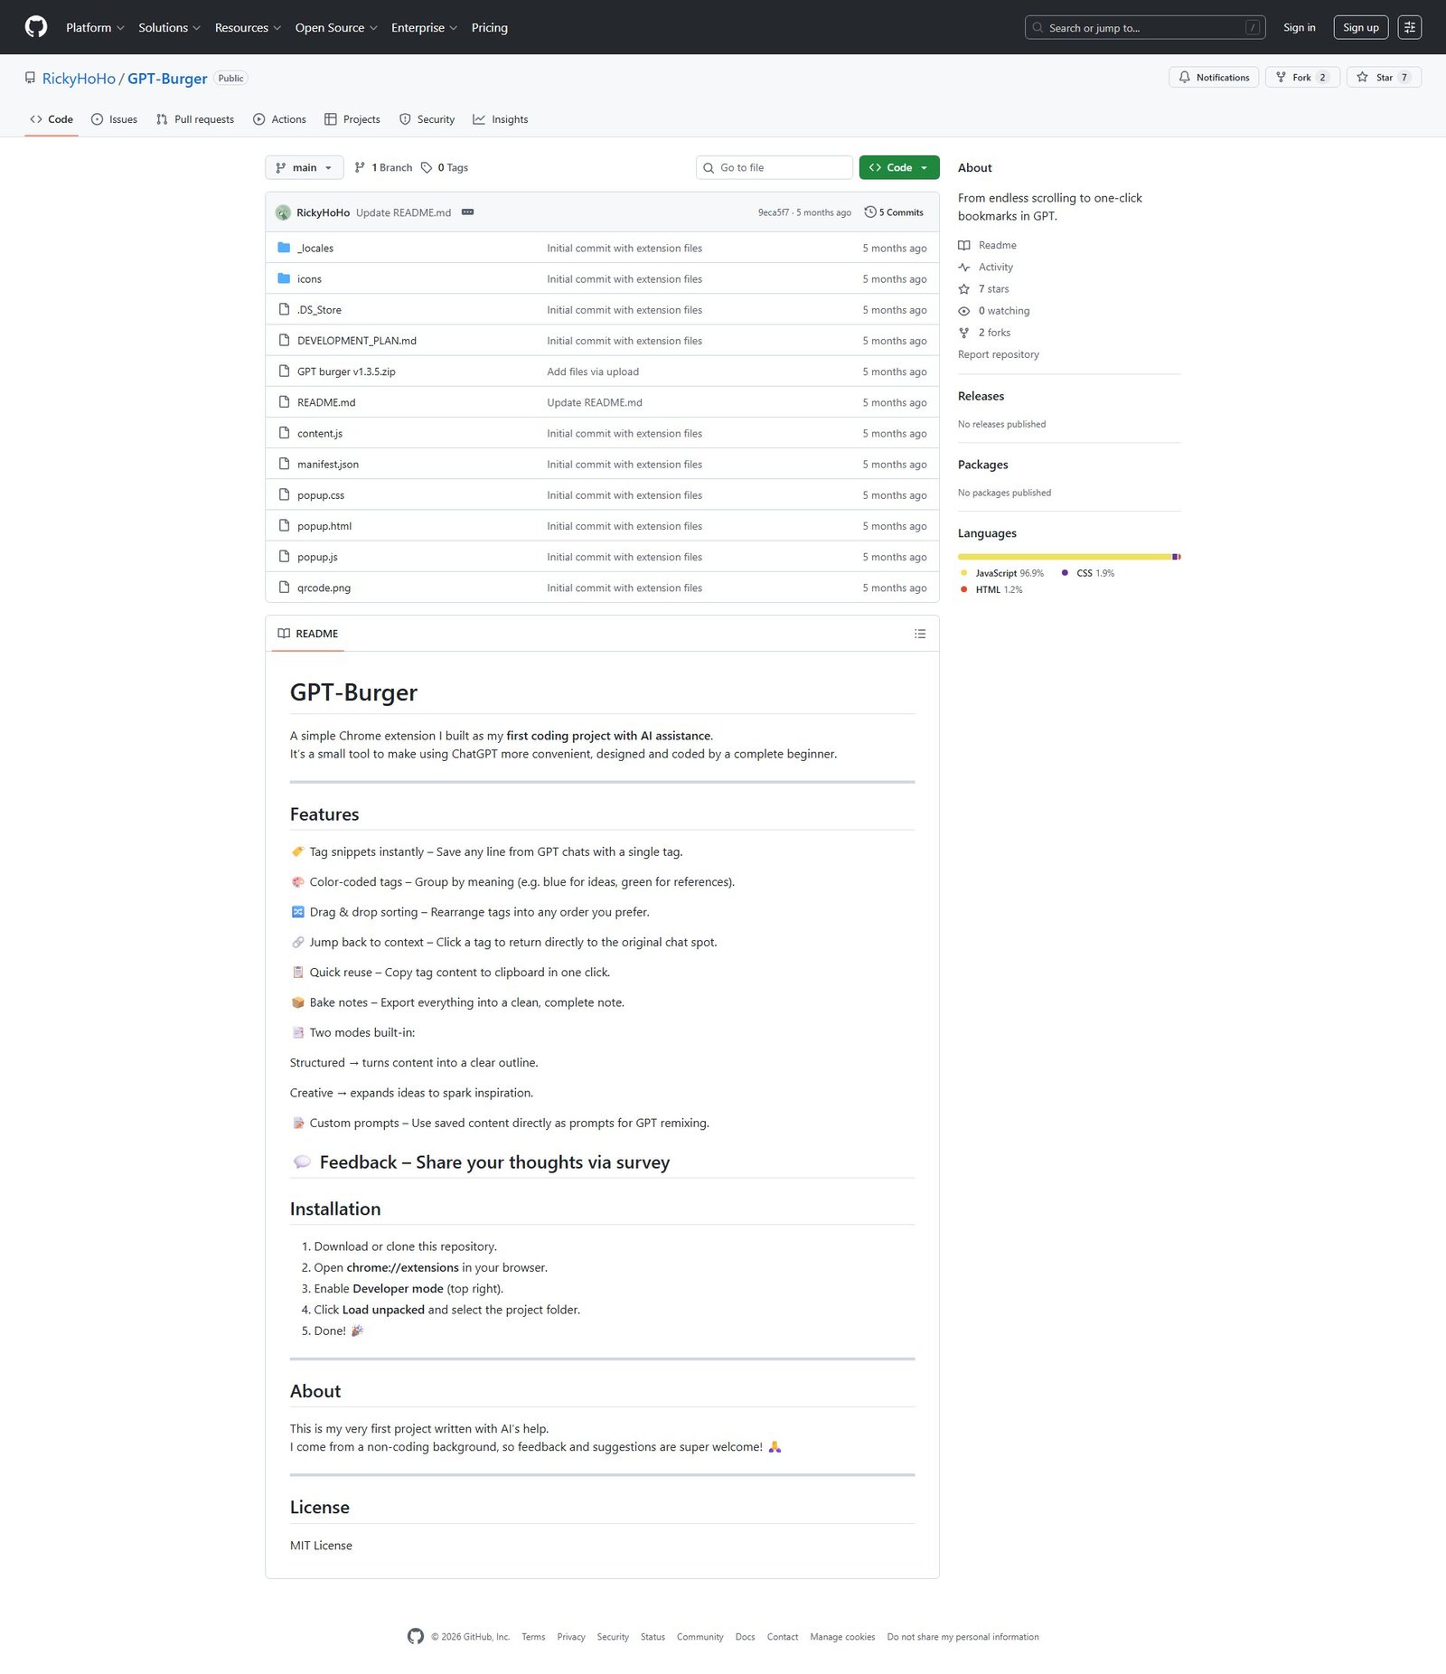
Task: Click the Fork repository icon
Action: point(1281,78)
